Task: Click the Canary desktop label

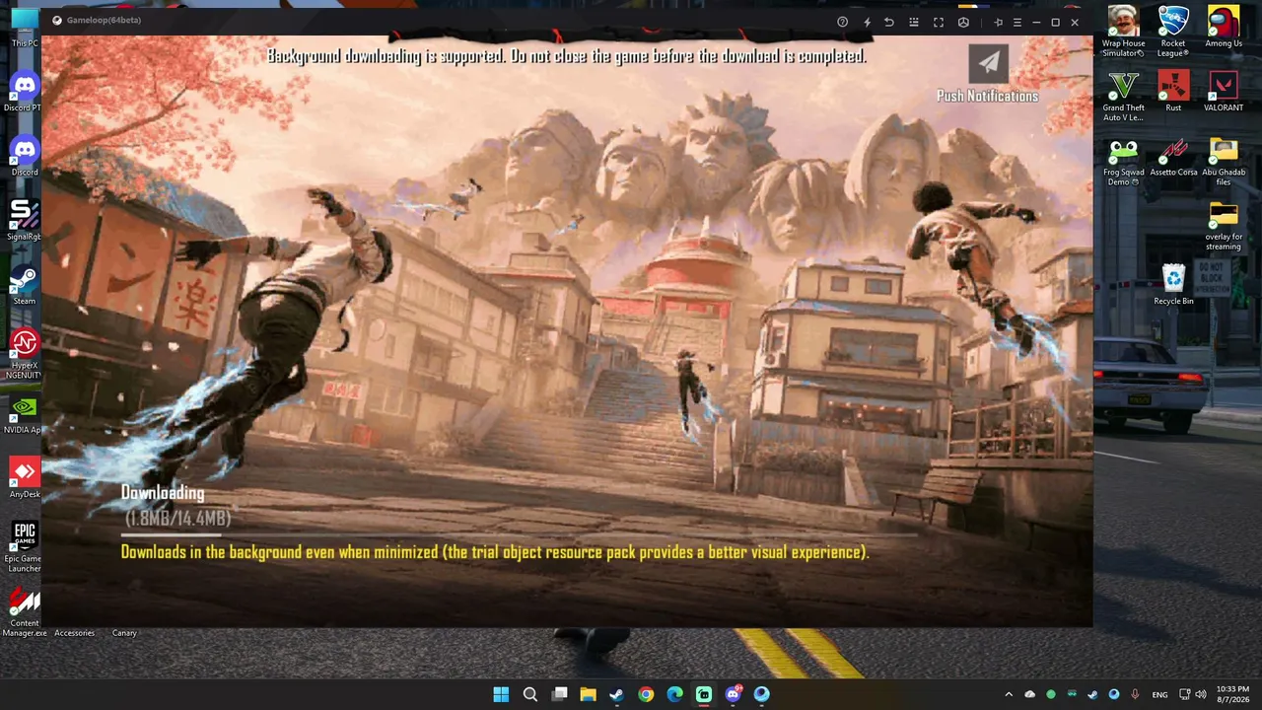Action: click(124, 633)
